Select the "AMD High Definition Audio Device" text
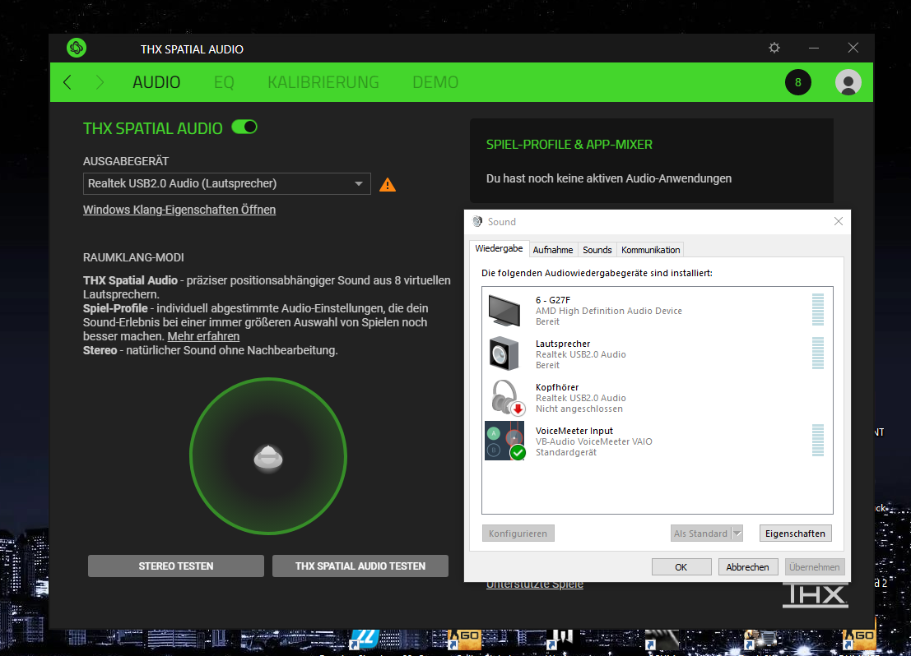 [609, 311]
